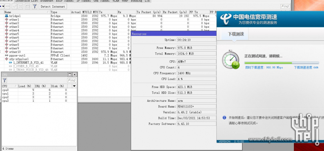Screen dimensions: 324x151
Task: Switch to the Interface List tab
Action: [x=26, y=1]
